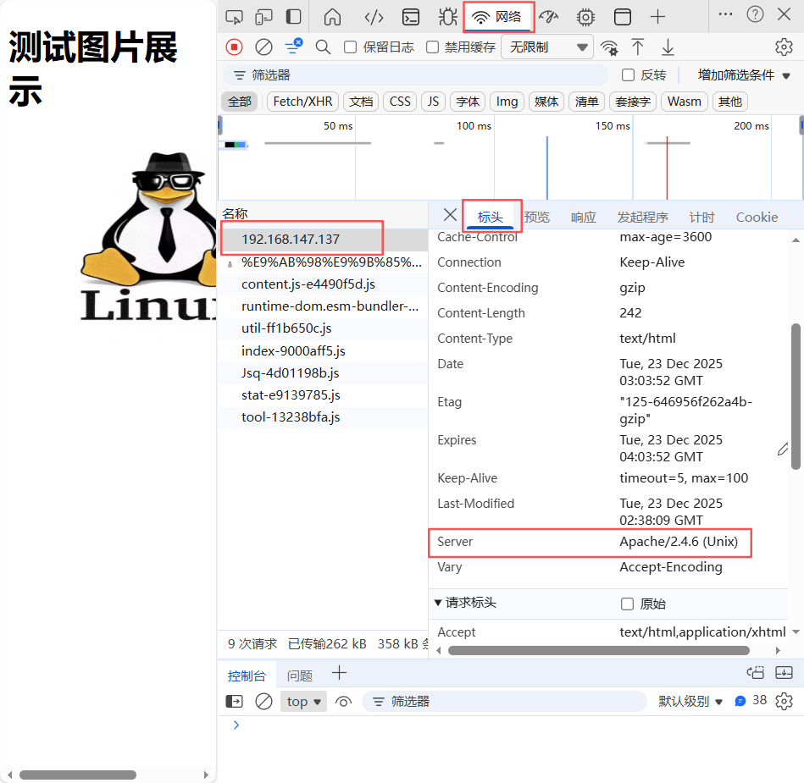Screen dimensions: 804x783
Task: Select the 问题 drawer tab
Action: click(299, 675)
